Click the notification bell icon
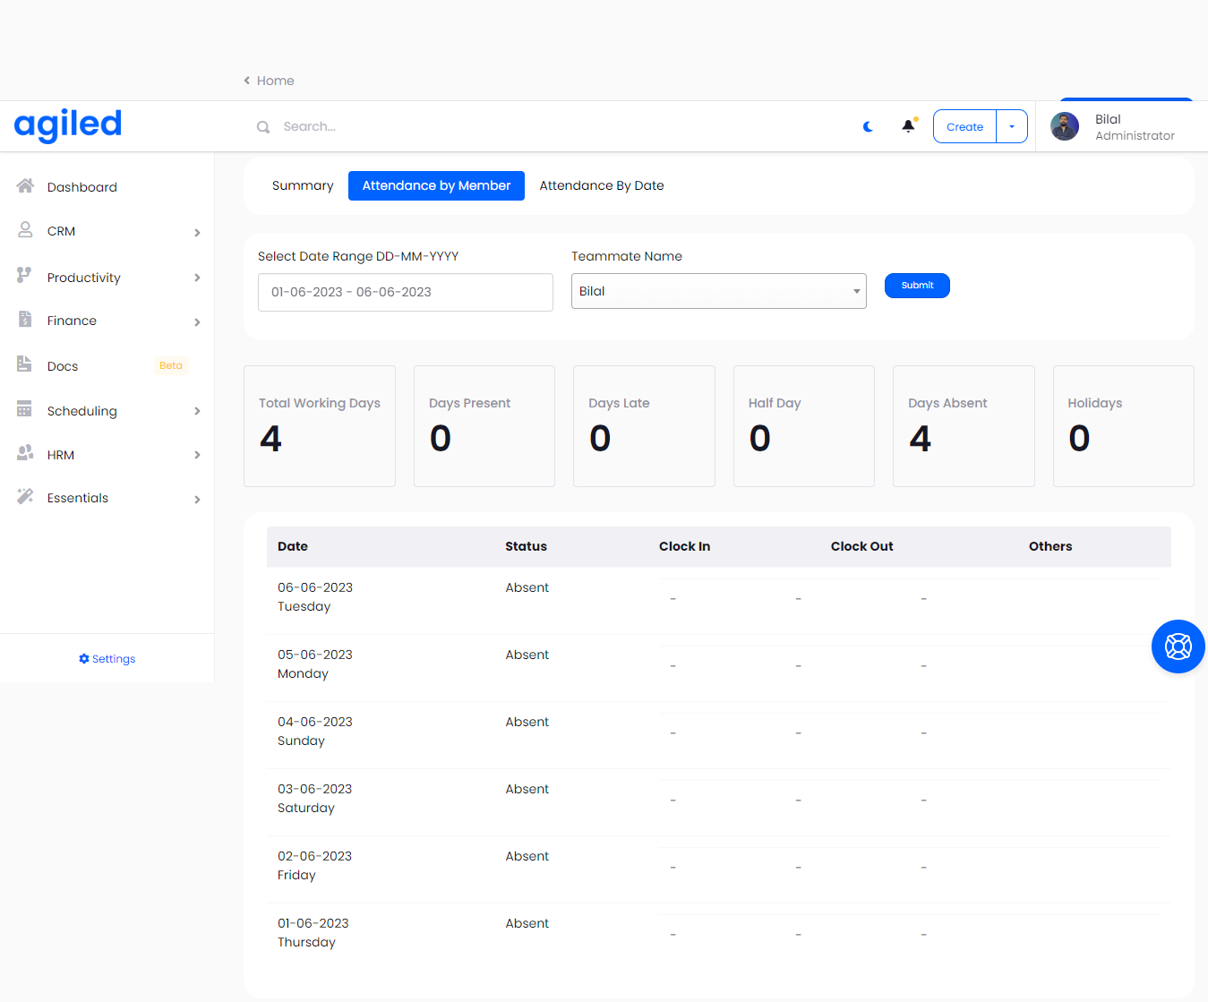The height and width of the screenshot is (1002, 1208). (908, 126)
